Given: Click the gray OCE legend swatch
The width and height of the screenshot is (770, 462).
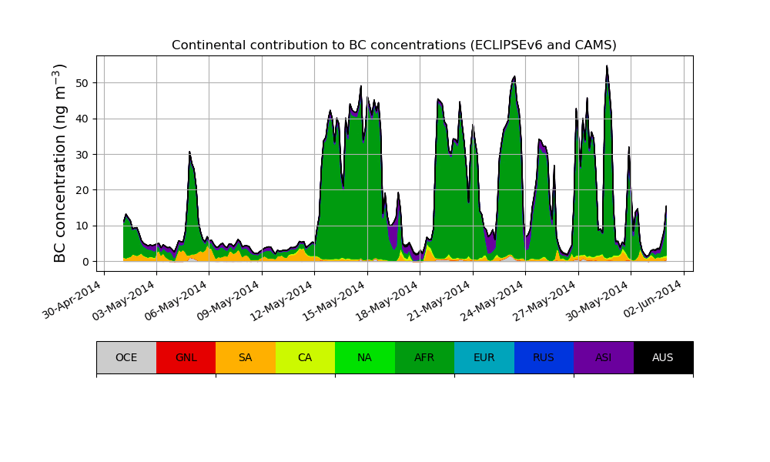Looking at the screenshot, I should (126, 357).
